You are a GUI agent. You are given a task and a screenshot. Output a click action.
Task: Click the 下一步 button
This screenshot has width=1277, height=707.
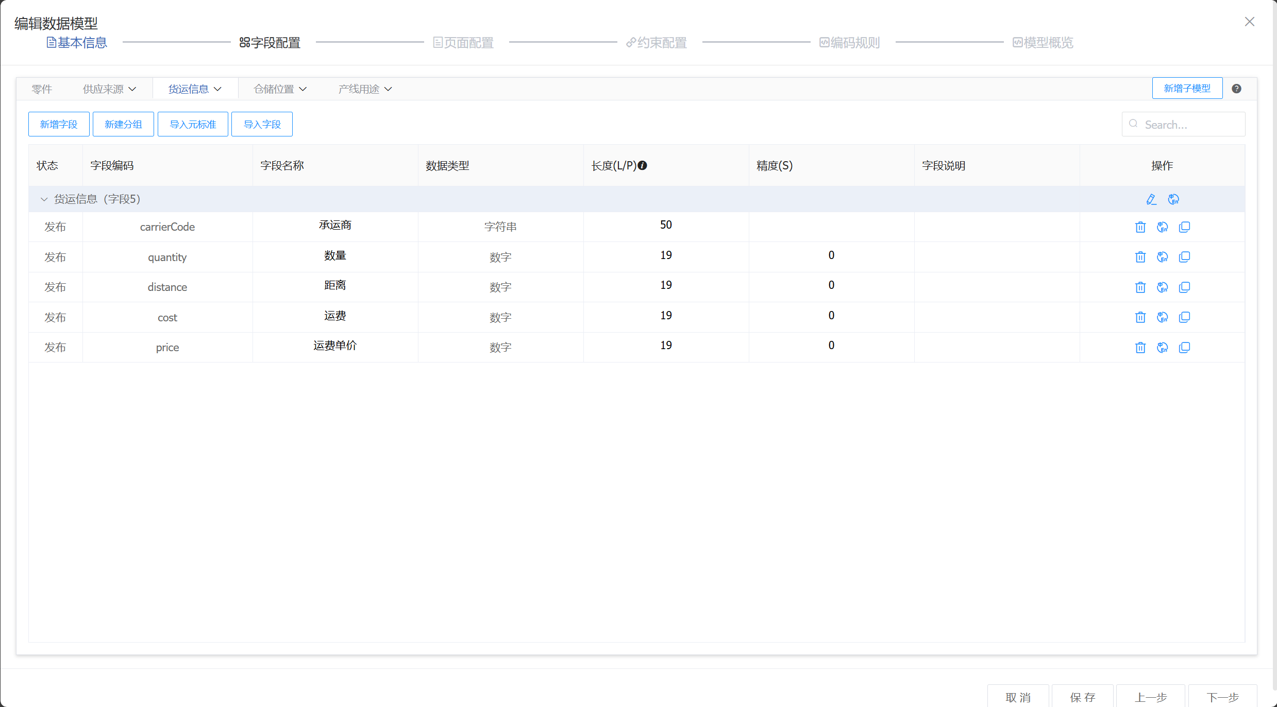coord(1222,697)
